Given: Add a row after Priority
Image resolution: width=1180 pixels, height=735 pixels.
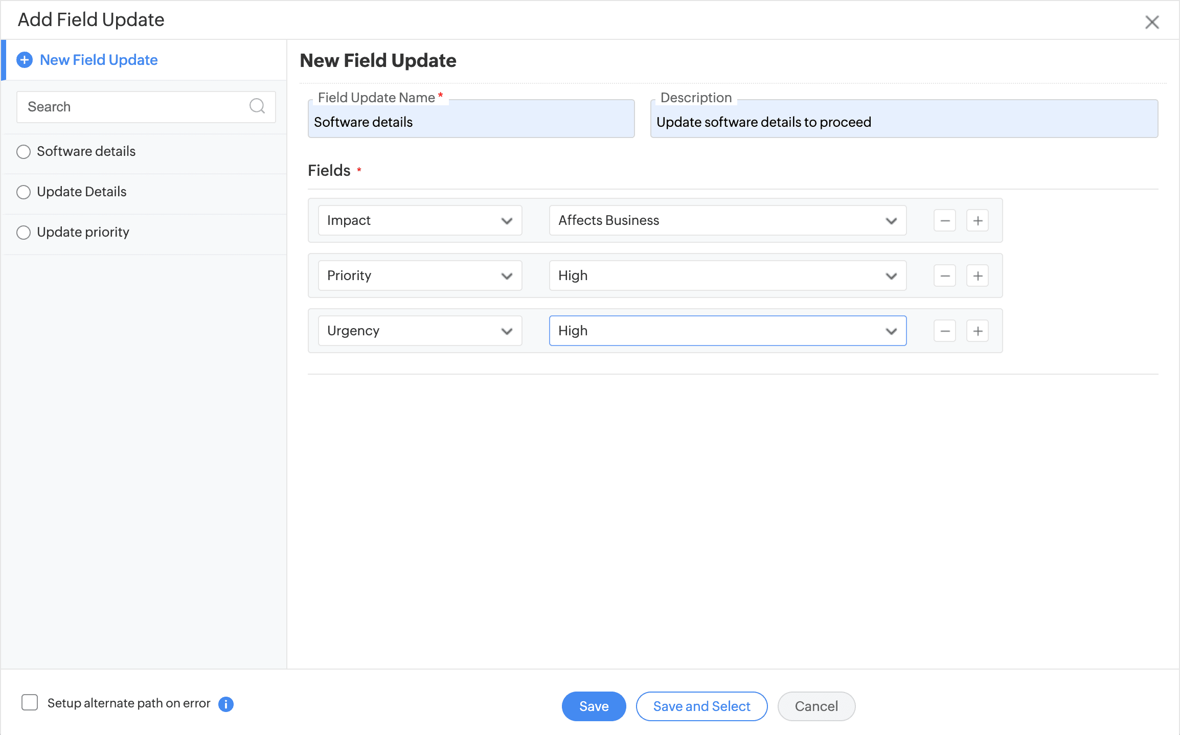Looking at the screenshot, I should pyautogui.click(x=977, y=276).
